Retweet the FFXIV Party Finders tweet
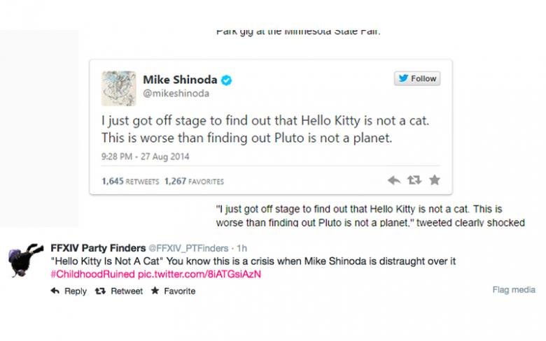The height and width of the screenshot is (341, 546). pos(119,291)
